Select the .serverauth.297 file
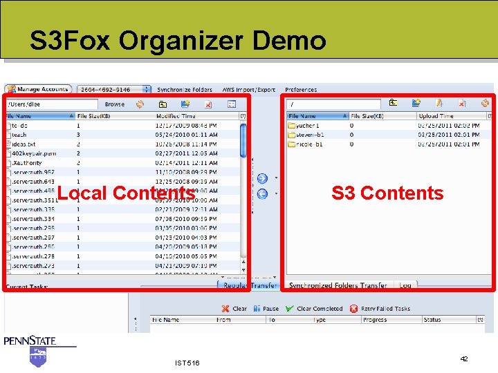498x373 pixels. point(122,238)
